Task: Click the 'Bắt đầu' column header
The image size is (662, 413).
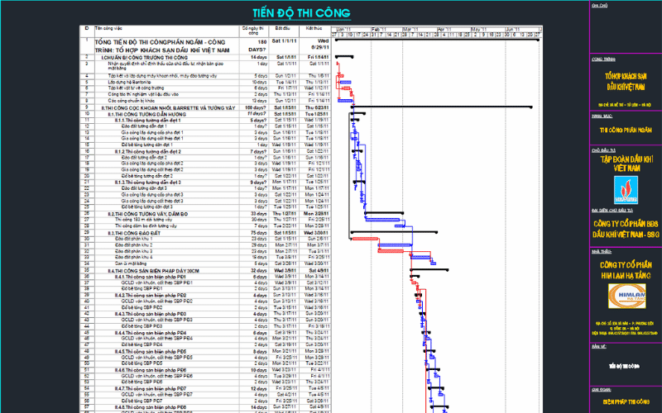Action: [x=283, y=28]
